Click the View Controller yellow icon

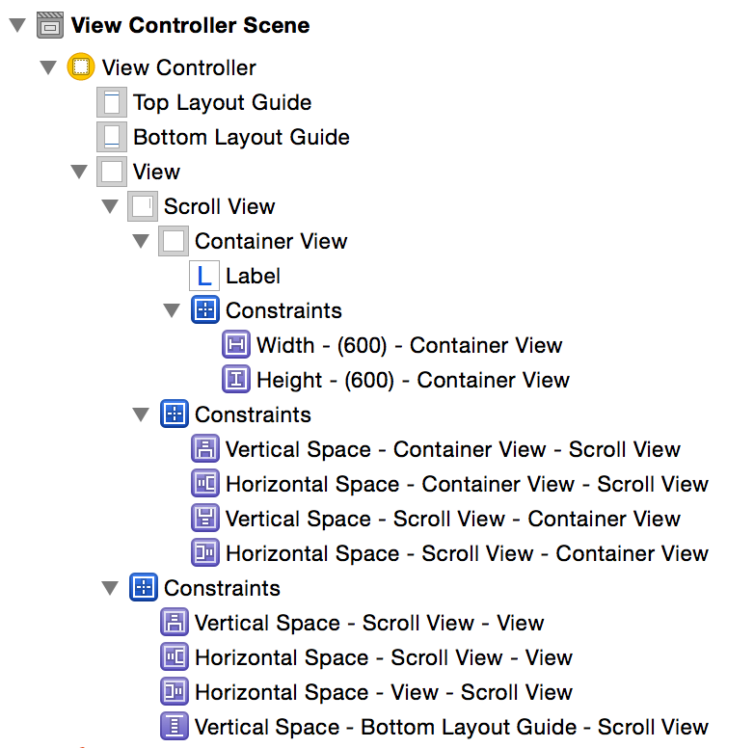(82, 67)
